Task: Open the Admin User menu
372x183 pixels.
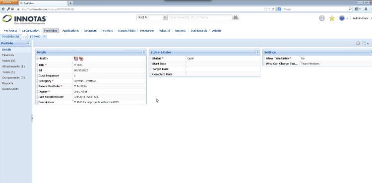Action: [x=362, y=18]
